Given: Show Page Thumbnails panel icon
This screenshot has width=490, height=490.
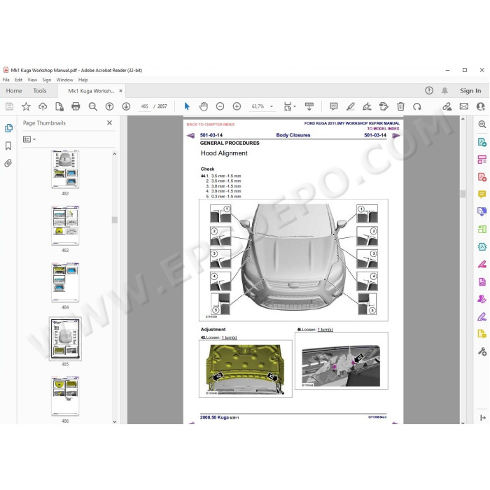Looking at the screenshot, I should click(x=8, y=128).
